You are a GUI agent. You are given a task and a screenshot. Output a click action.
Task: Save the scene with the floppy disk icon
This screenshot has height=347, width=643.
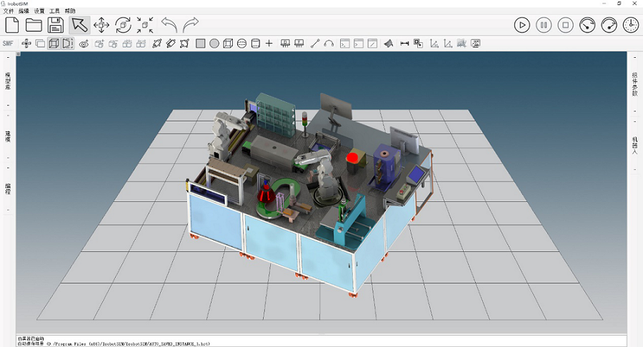56,25
